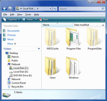The image size is (107, 101).
Task: Click the blue Help question mark icon
Action: [102, 19]
